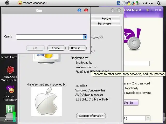This screenshot has width=166, height=124.
Task: Click the blue round button on Run dialog
Action: click(79, 10)
